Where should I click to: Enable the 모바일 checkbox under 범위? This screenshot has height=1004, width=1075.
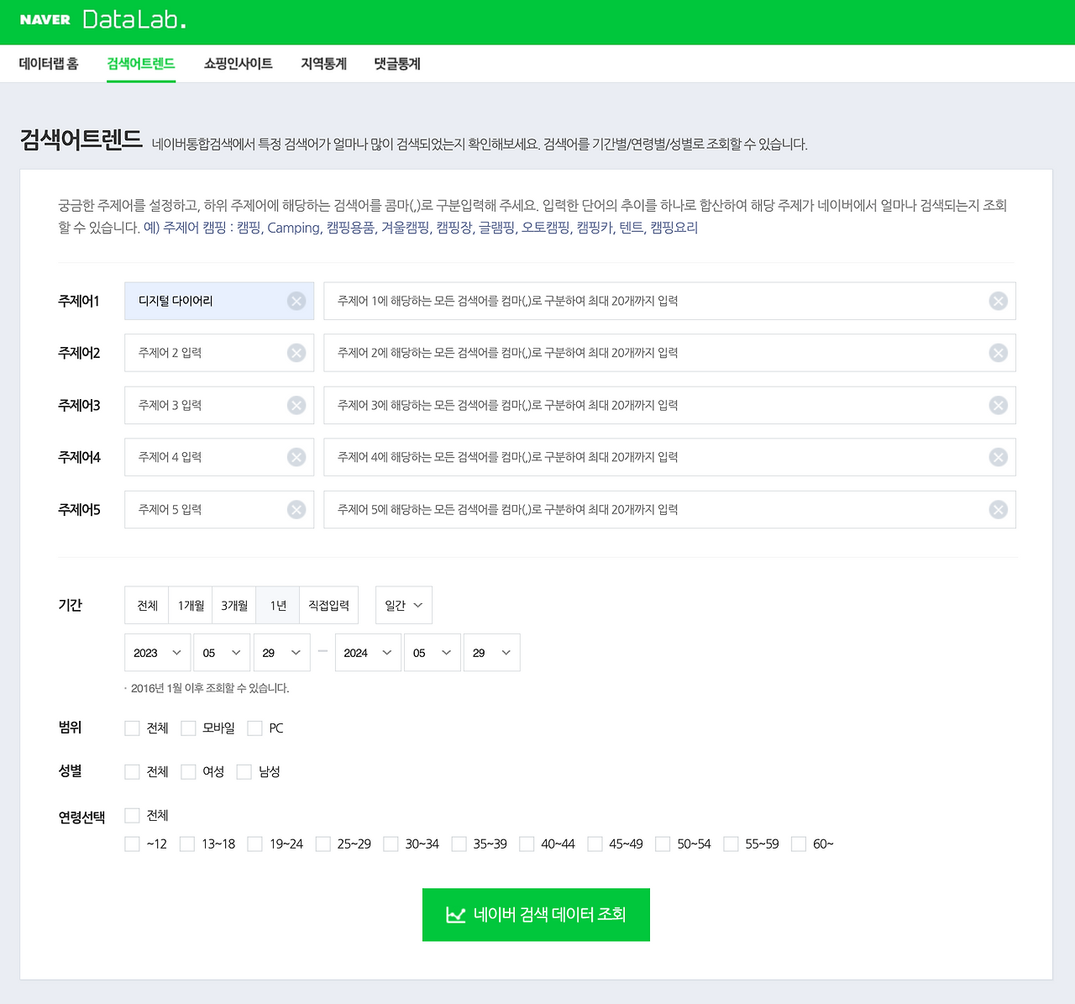point(188,728)
